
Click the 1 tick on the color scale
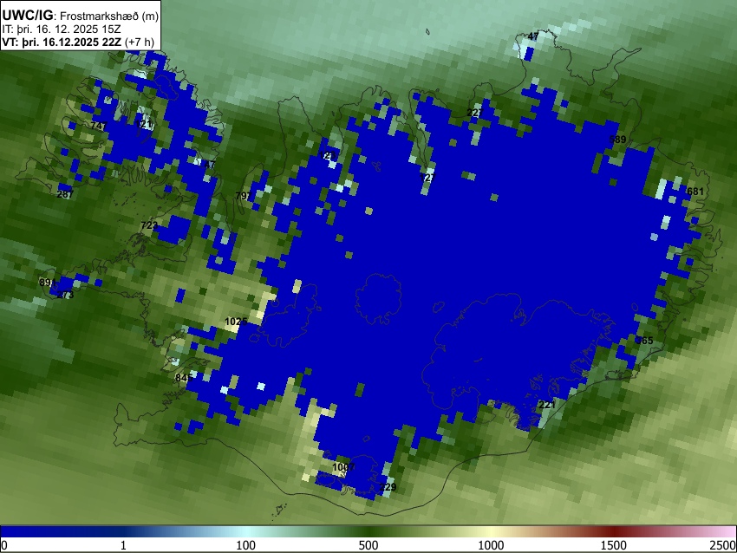(123, 545)
